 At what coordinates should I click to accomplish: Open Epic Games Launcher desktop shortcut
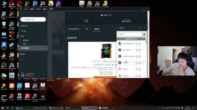pos(35,98)
